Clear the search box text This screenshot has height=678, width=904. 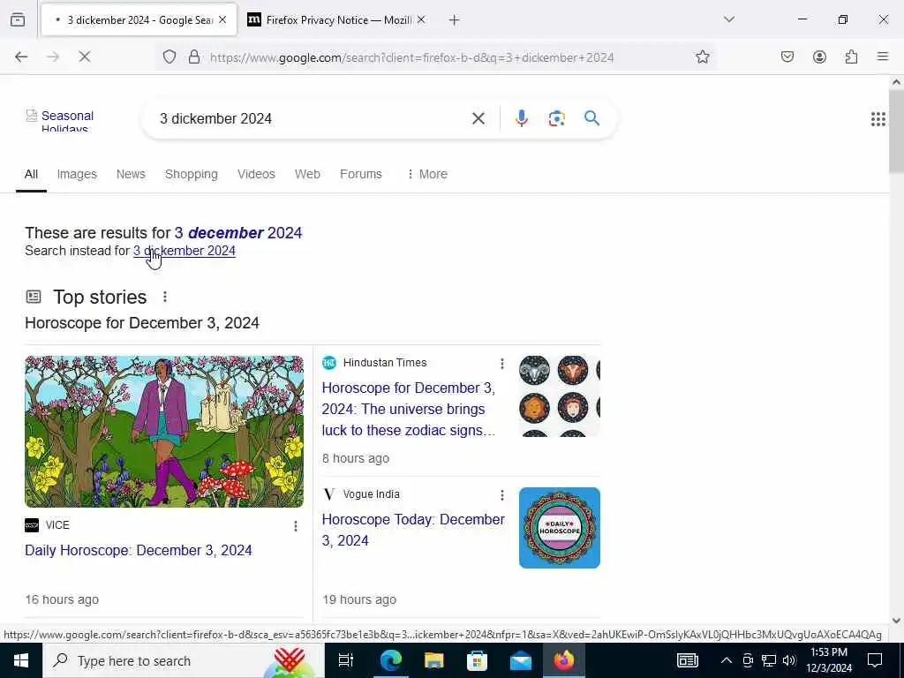coord(478,119)
